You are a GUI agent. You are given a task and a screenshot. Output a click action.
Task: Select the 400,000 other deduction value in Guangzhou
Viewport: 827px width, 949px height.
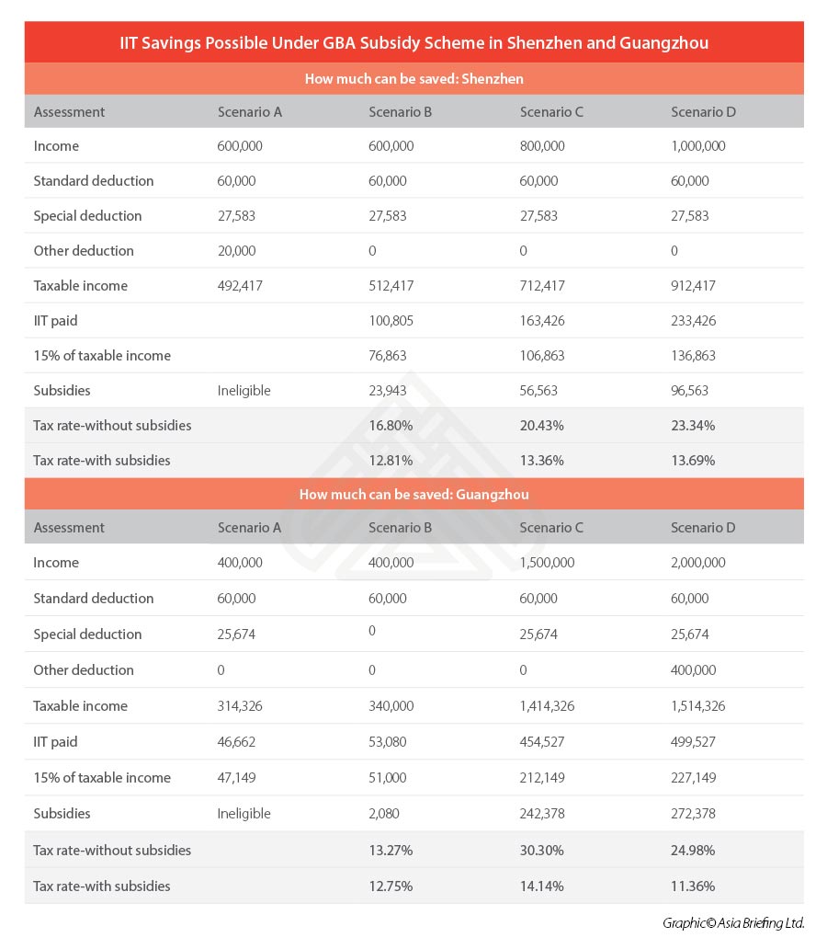click(697, 670)
